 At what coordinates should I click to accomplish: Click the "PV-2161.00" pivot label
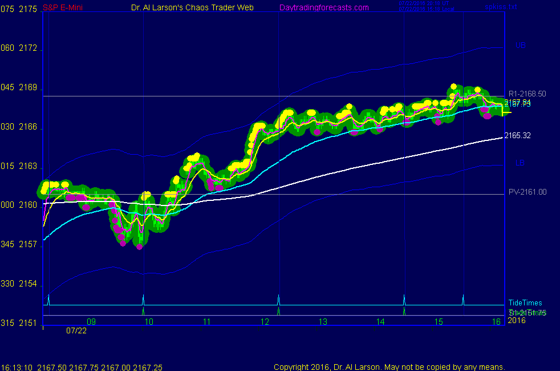[x=527, y=192]
